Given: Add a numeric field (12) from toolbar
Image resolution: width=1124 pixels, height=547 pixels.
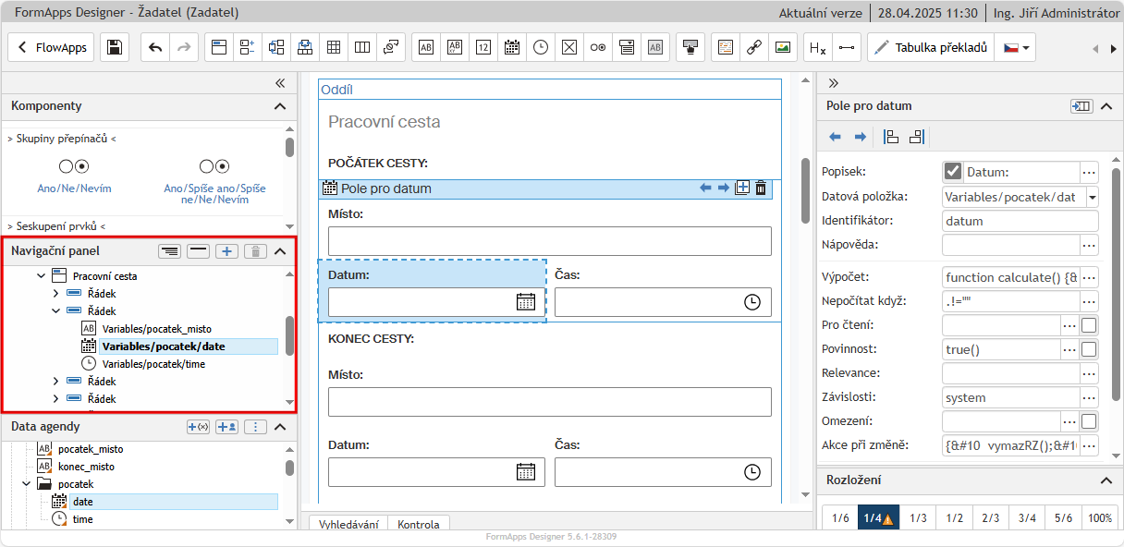Looking at the screenshot, I should point(483,47).
